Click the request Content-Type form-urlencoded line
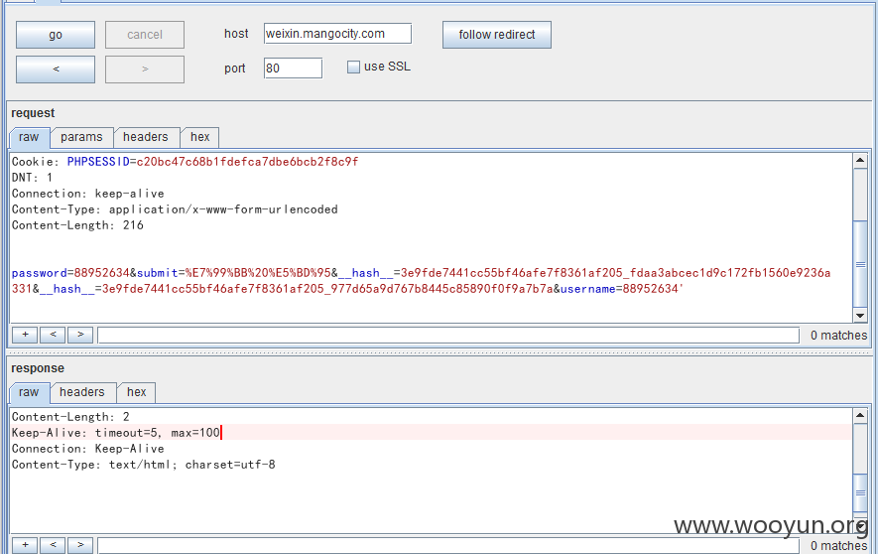 (x=175, y=209)
